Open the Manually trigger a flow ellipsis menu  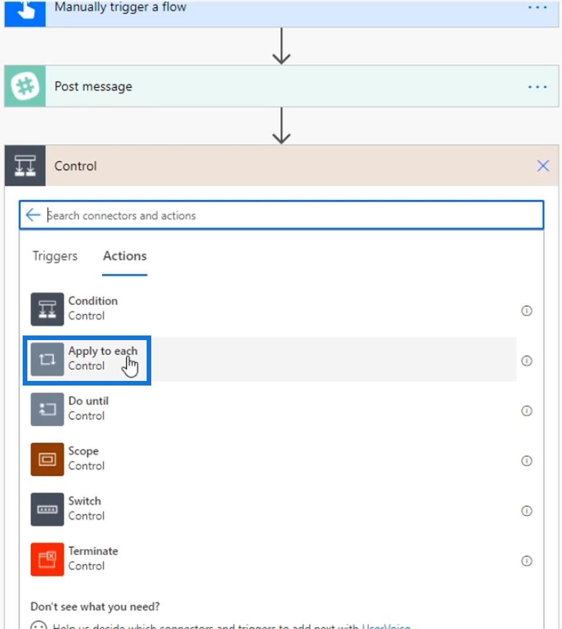[538, 7]
